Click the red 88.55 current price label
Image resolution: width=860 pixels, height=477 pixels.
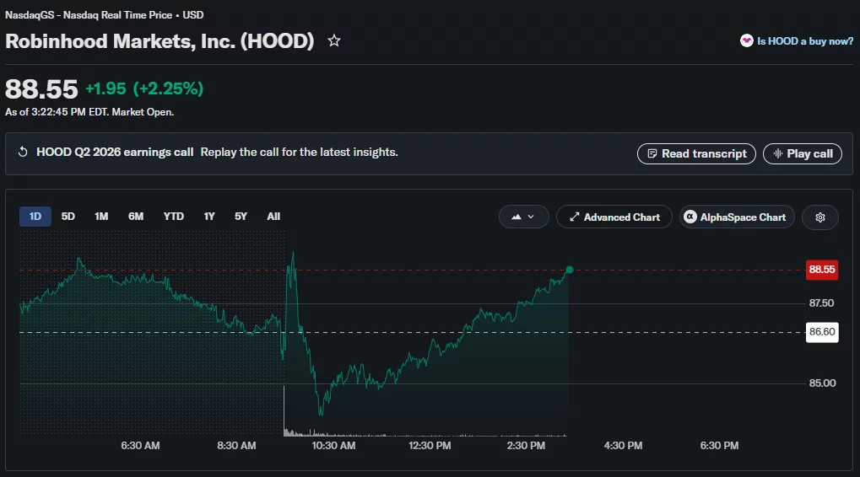pyautogui.click(x=822, y=270)
